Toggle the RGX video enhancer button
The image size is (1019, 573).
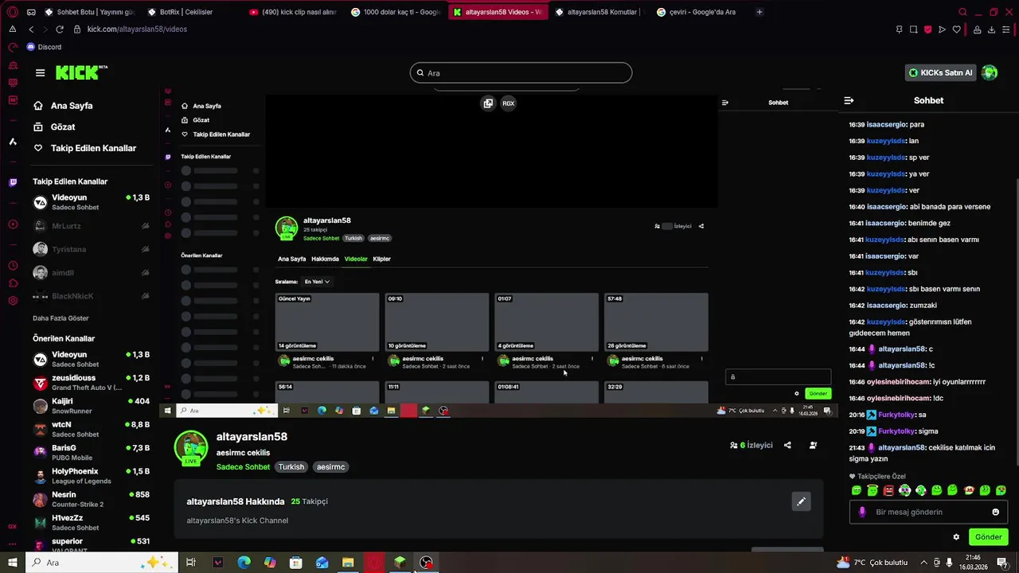click(x=508, y=103)
